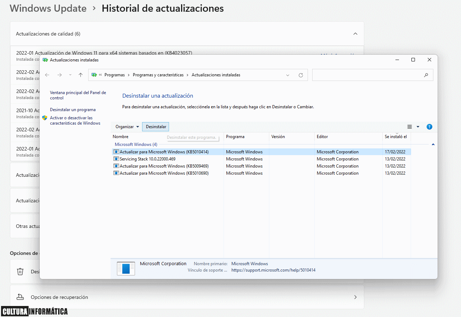Click the large update icon in details pane
Viewport: 461px width, 317px height.
(126, 268)
